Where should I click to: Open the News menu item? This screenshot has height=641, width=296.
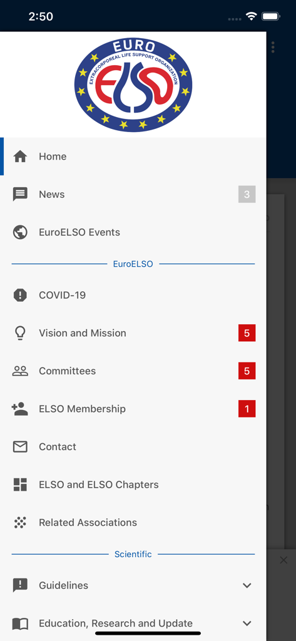coord(133,194)
